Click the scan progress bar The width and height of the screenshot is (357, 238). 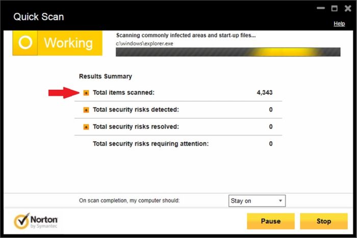pyautogui.click(x=228, y=52)
